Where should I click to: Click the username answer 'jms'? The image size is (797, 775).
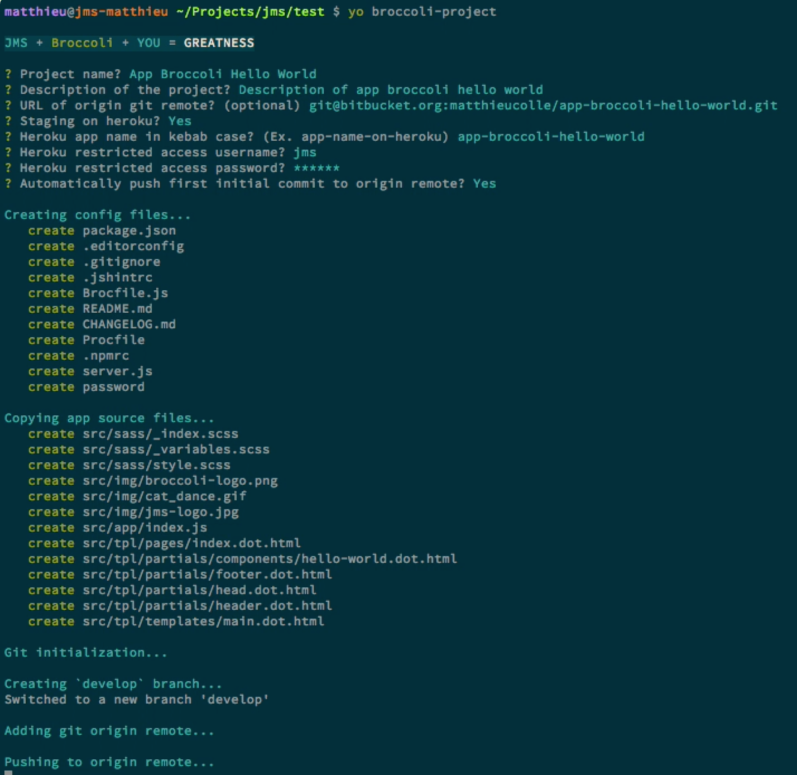click(x=305, y=152)
